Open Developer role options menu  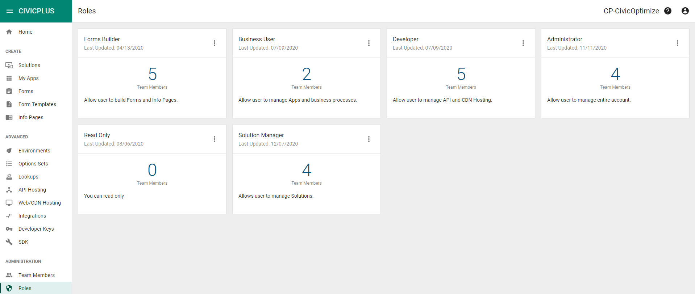(x=523, y=43)
